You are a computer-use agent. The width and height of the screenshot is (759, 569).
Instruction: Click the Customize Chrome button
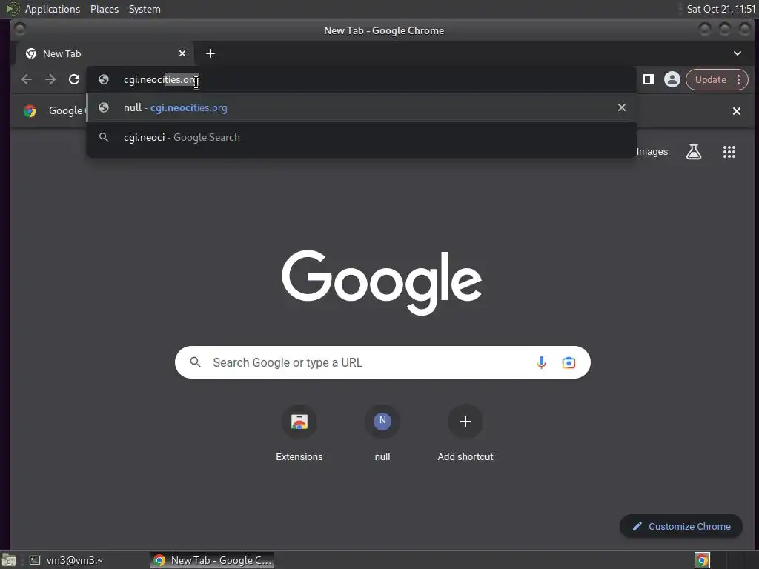680,526
